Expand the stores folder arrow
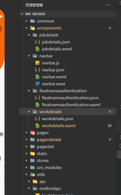The height and width of the screenshot is (195, 121). click(26, 160)
